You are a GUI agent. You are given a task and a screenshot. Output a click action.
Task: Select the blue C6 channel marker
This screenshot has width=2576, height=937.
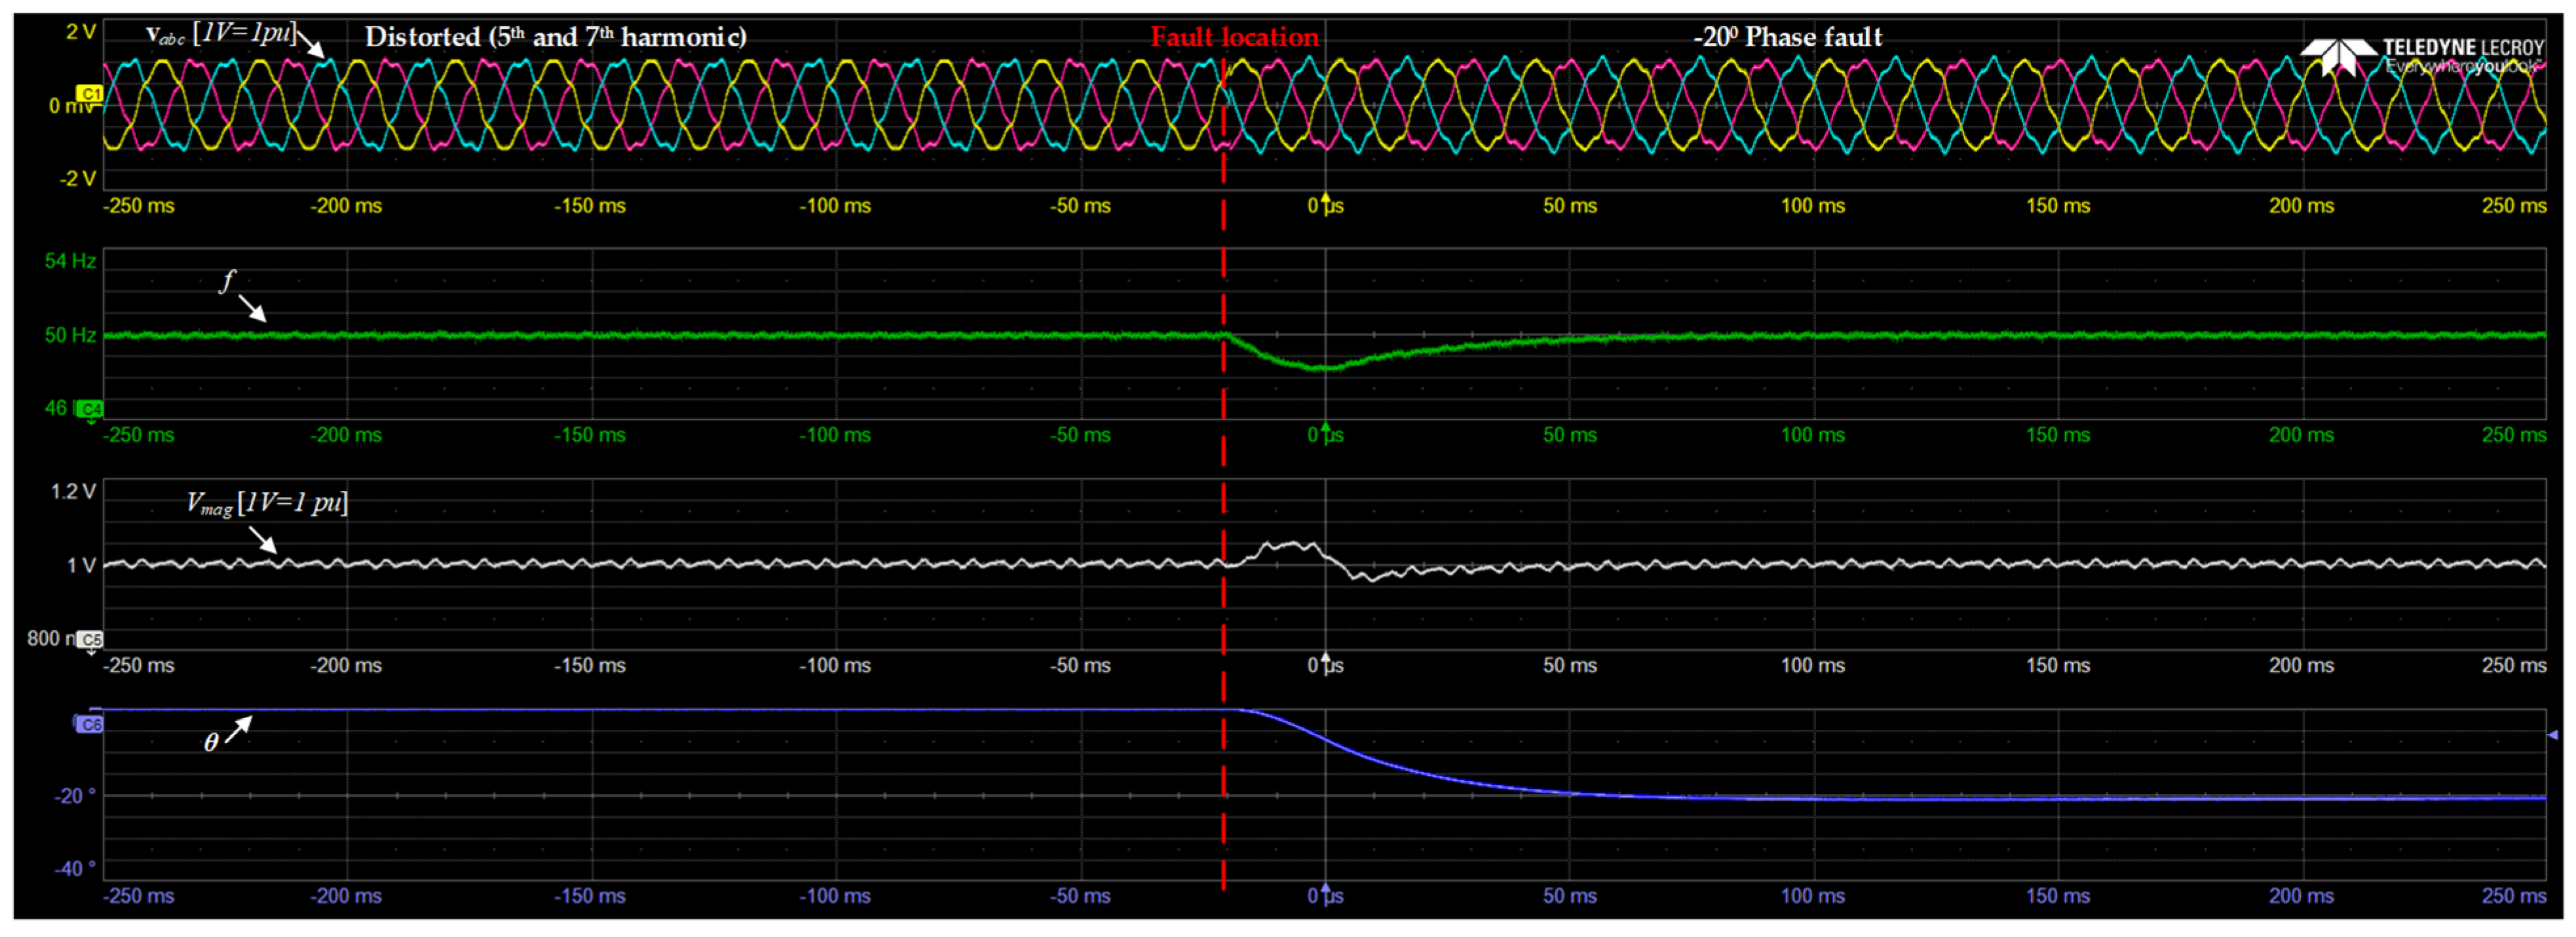tap(90, 724)
